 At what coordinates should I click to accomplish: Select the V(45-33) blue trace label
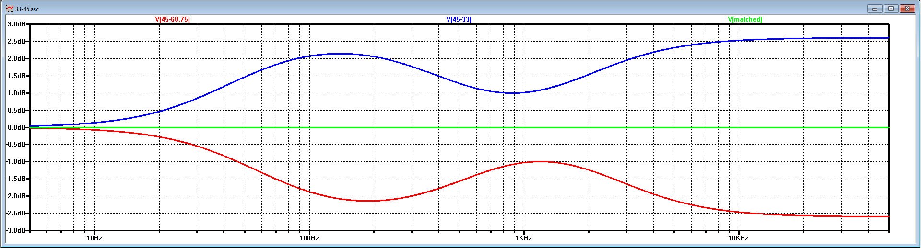coord(459,20)
